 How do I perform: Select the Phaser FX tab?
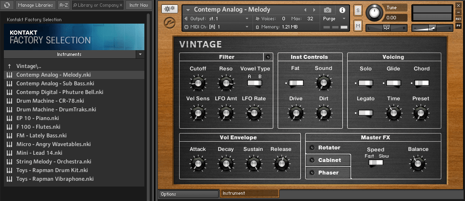328,173
